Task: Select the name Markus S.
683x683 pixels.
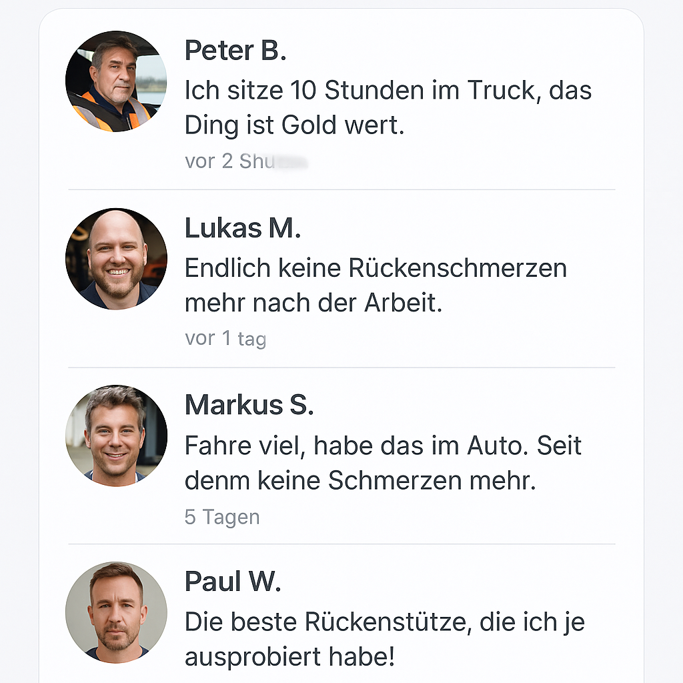Action: pyautogui.click(x=249, y=405)
